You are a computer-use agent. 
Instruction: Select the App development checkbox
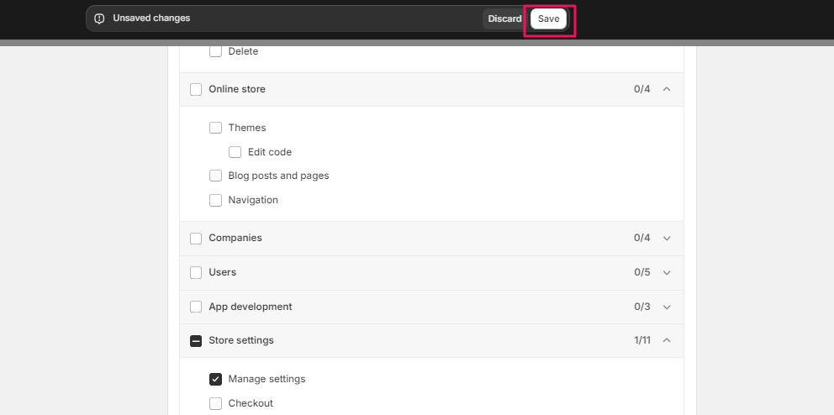[x=196, y=307]
